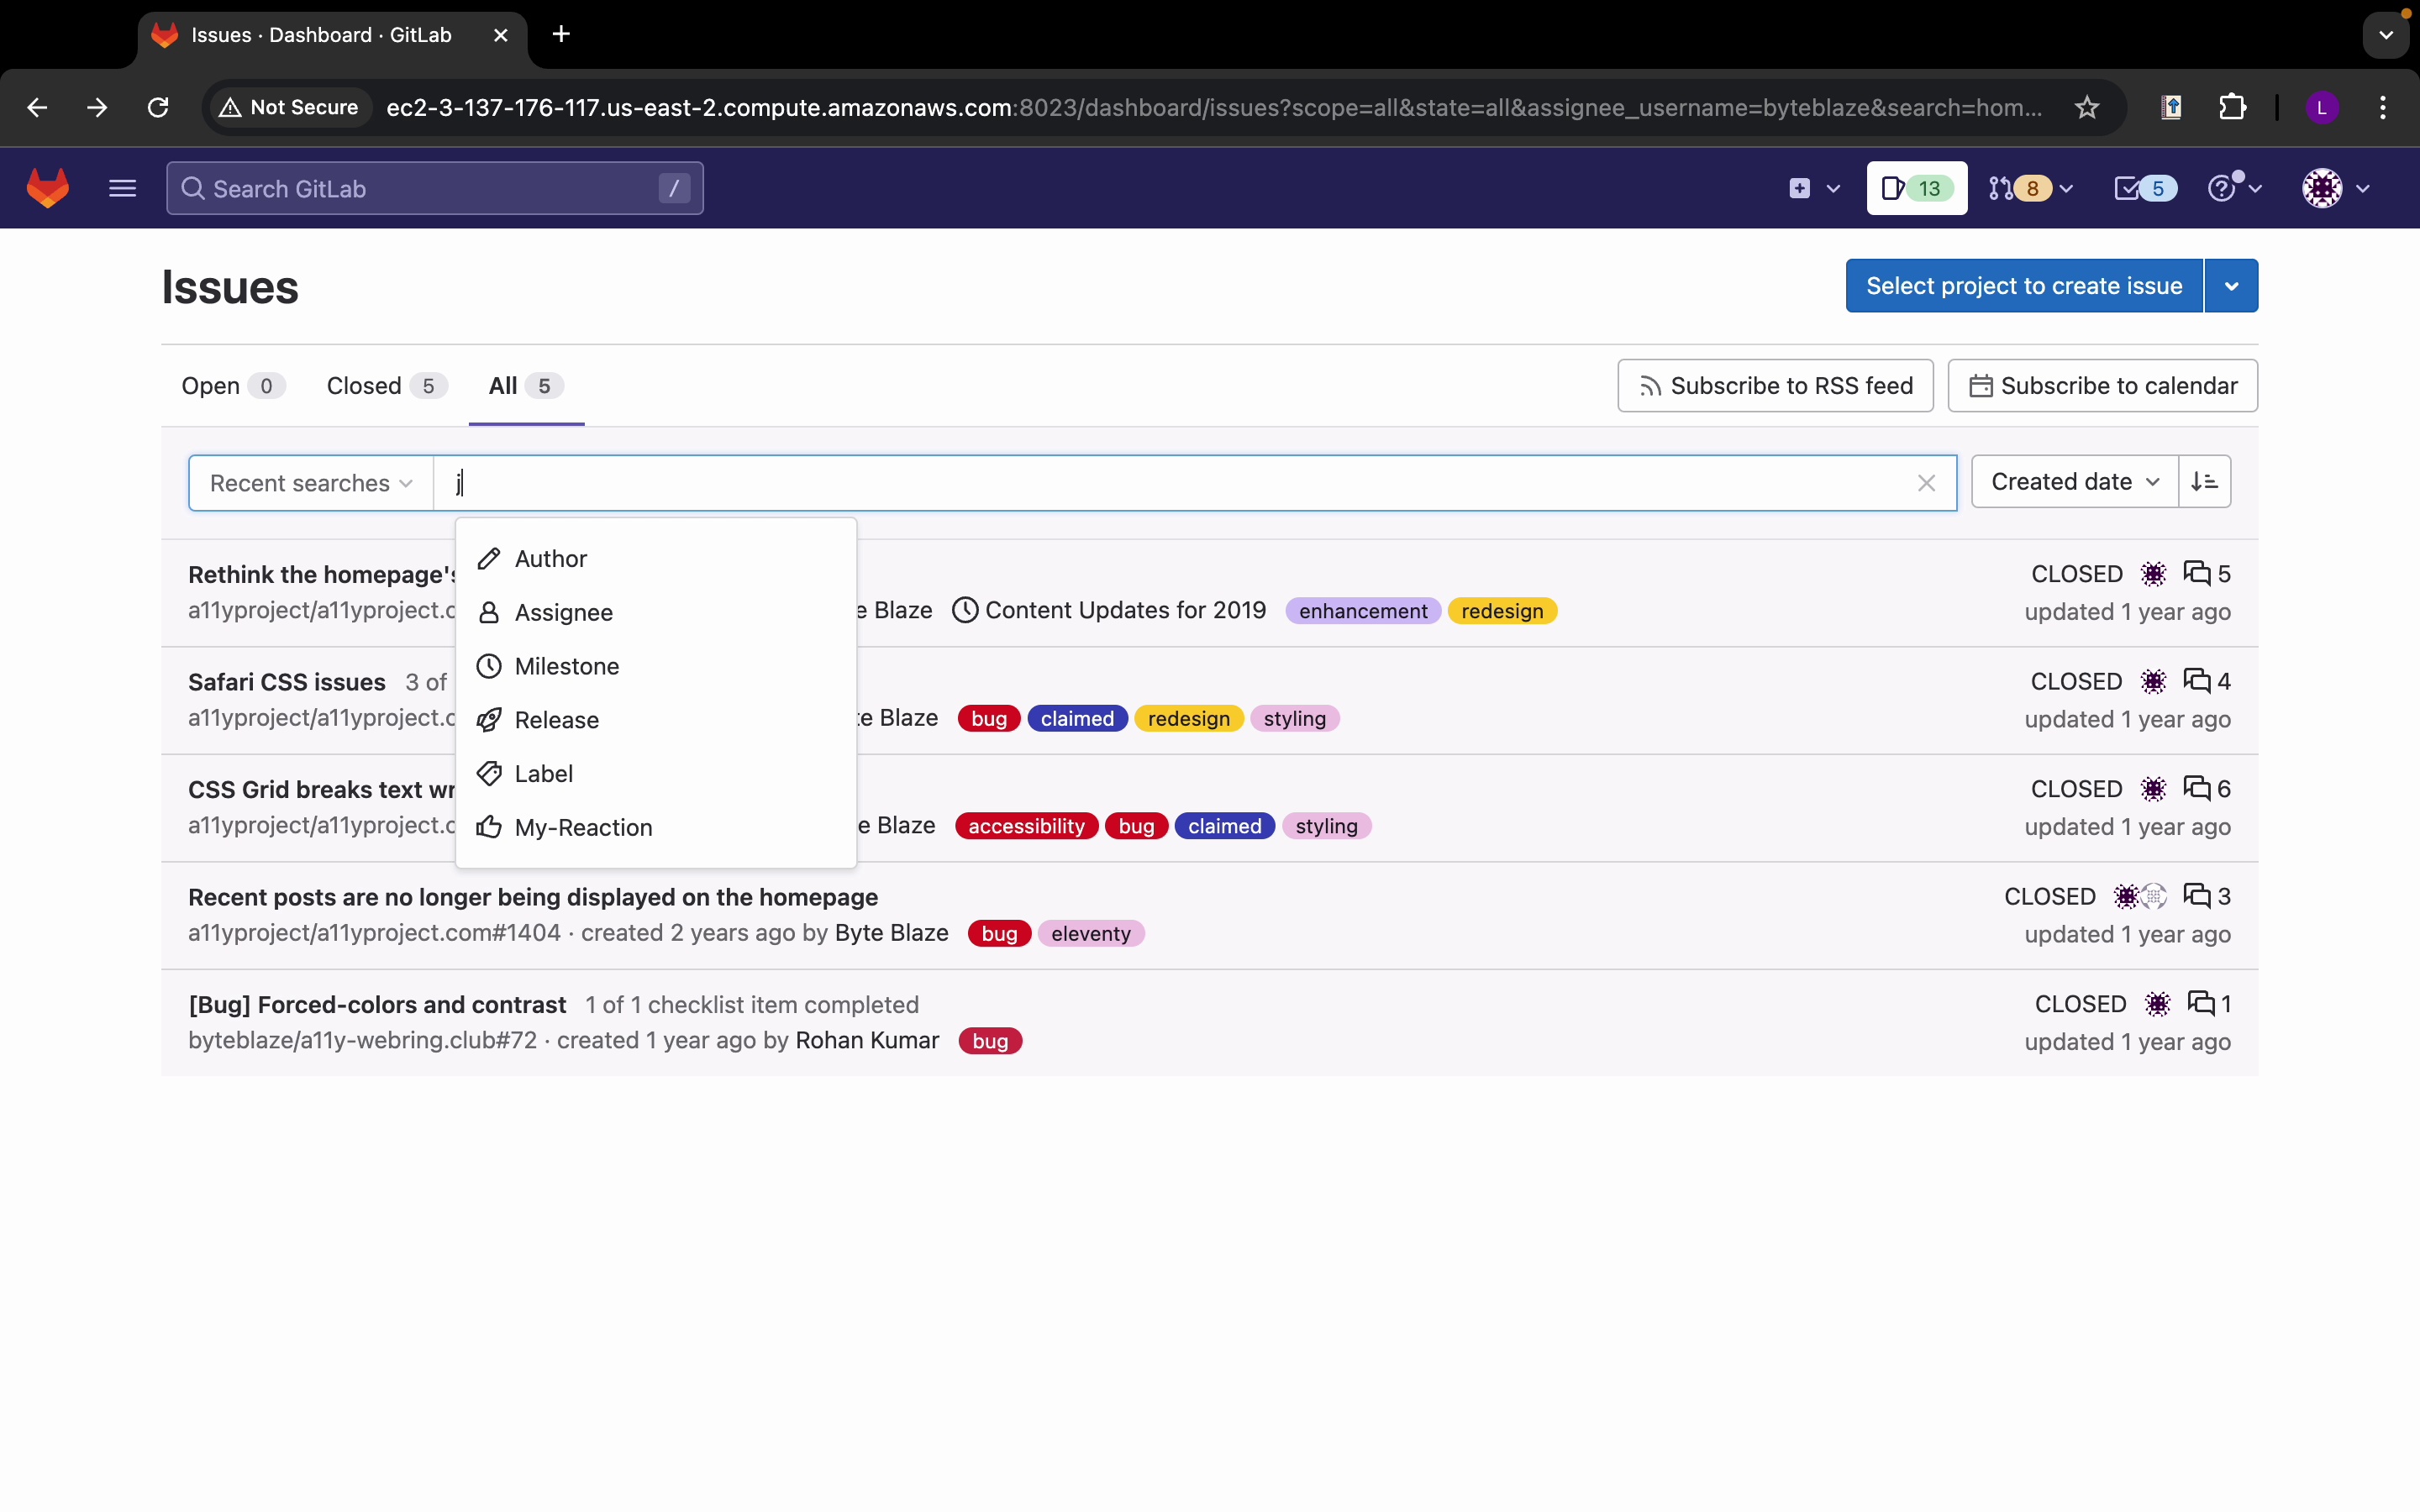Open the Issues counter showing 13
This screenshot has height=1512, width=2420.
point(1915,188)
